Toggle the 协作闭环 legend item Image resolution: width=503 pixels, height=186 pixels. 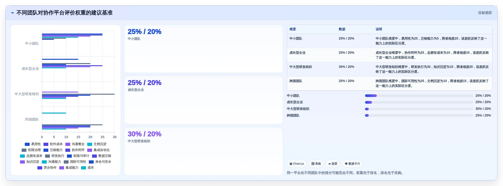click(x=75, y=150)
